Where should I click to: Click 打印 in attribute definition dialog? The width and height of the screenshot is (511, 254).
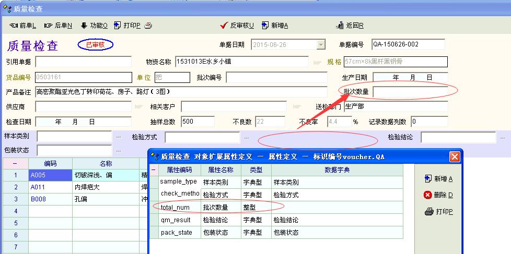(x=439, y=212)
